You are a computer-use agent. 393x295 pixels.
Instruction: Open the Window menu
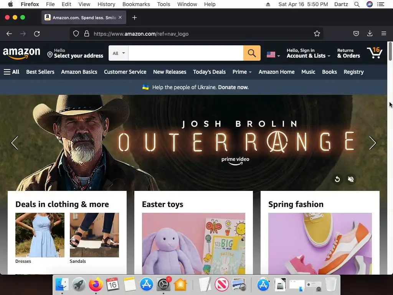pyautogui.click(x=187, y=4)
